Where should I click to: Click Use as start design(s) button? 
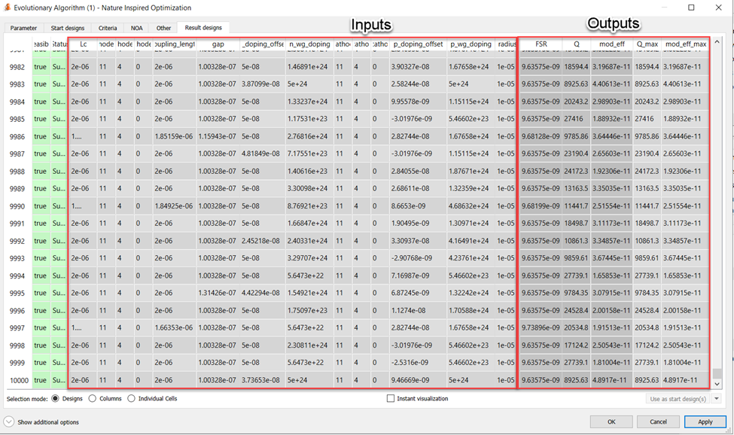[x=678, y=399]
